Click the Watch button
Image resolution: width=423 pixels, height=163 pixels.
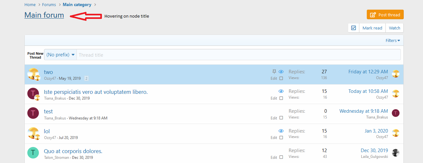(x=394, y=28)
